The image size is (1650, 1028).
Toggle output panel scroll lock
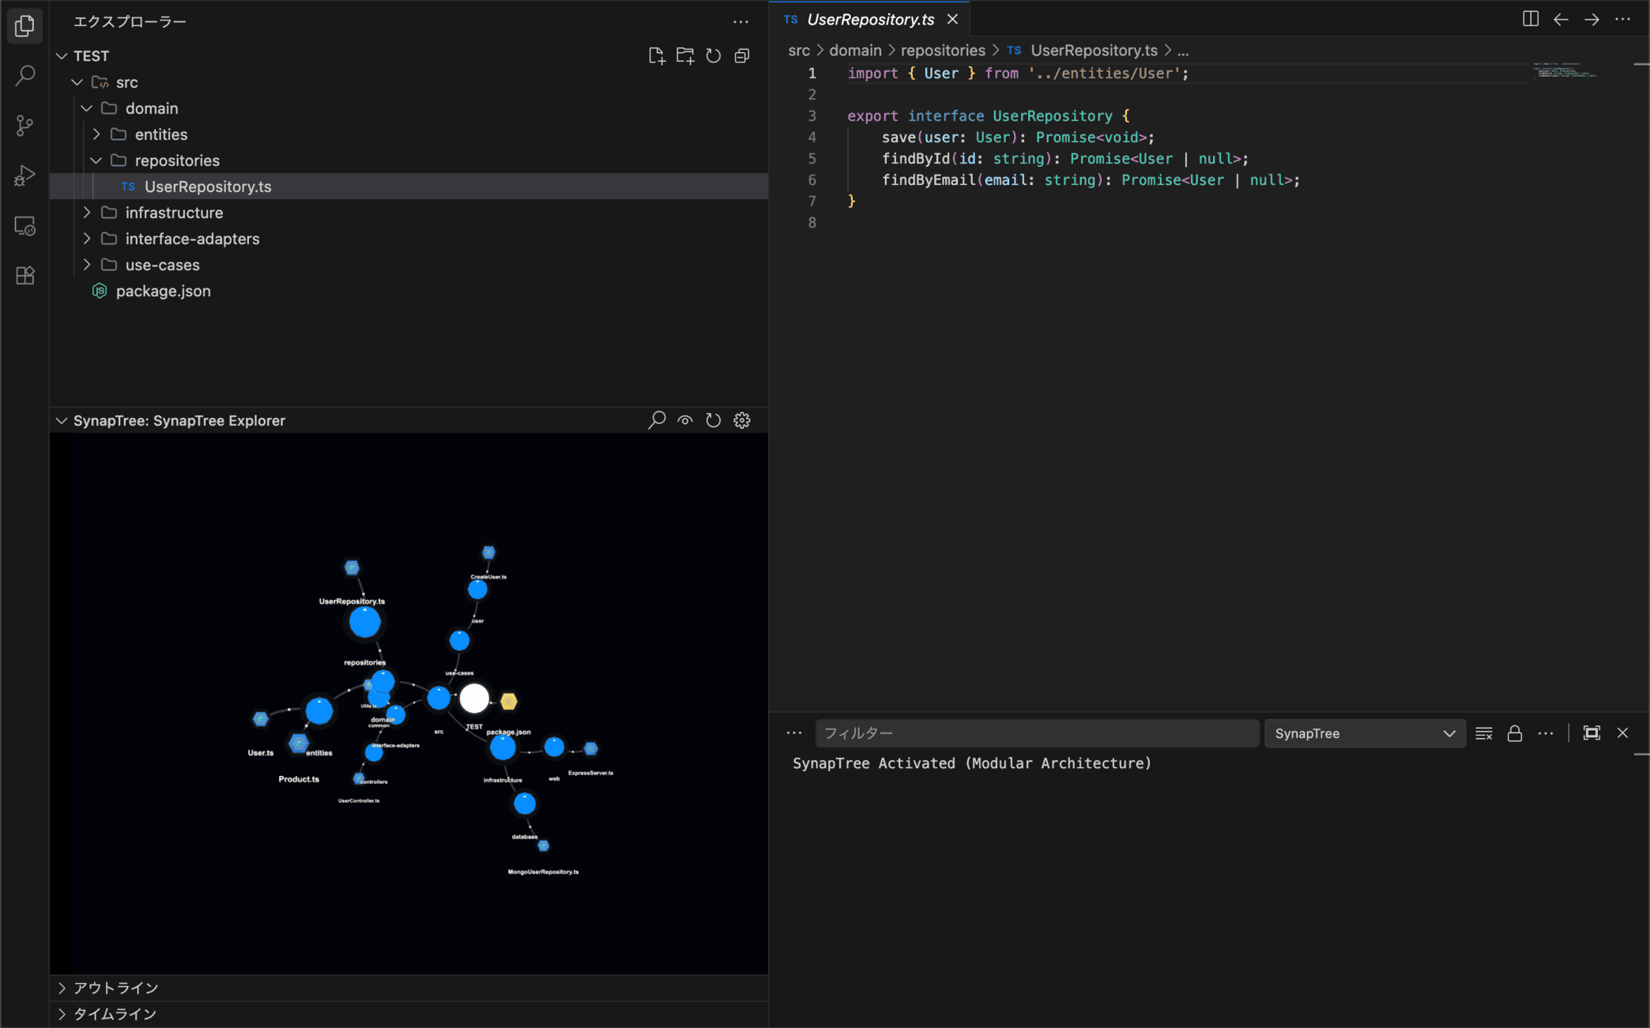[x=1514, y=733]
